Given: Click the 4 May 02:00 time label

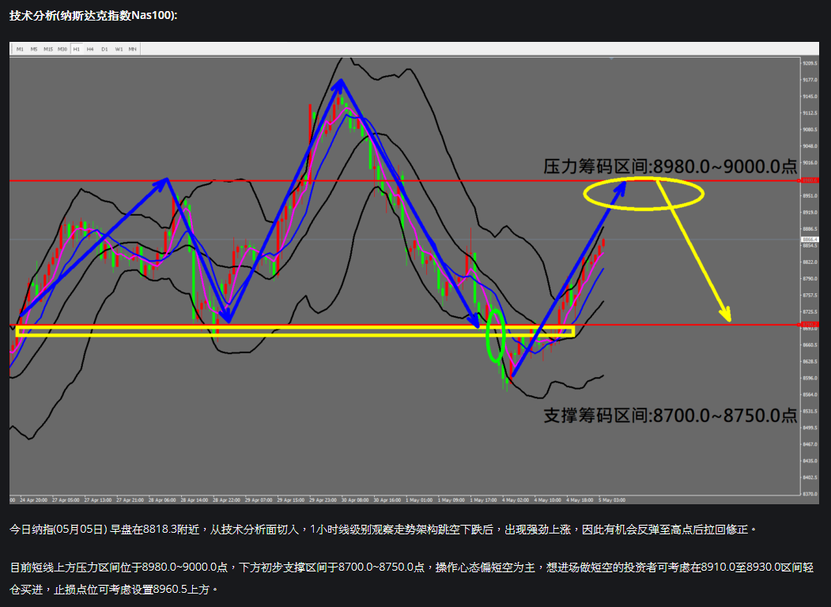Looking at the screenshot, I should (x=516, y=500).
